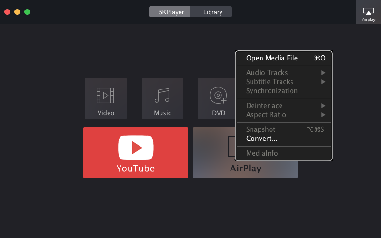Open the Music note icon tile
This screenshot has height=238, width=381.
click(x=162, y=95)
